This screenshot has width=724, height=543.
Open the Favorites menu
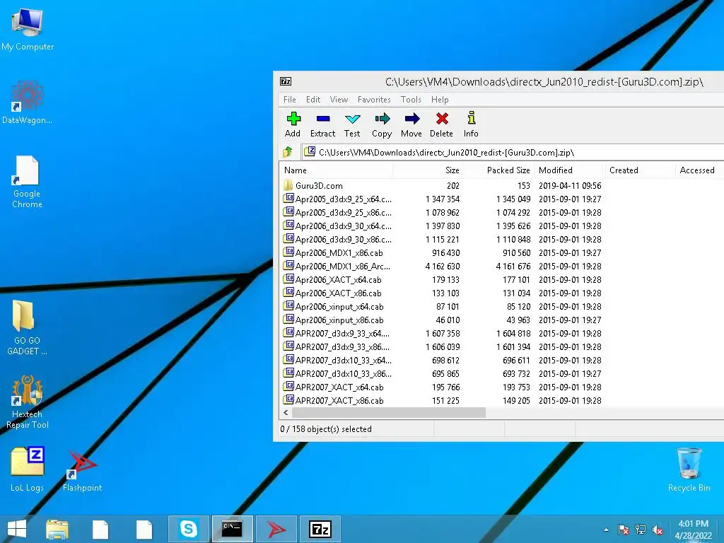coord(374,100)
